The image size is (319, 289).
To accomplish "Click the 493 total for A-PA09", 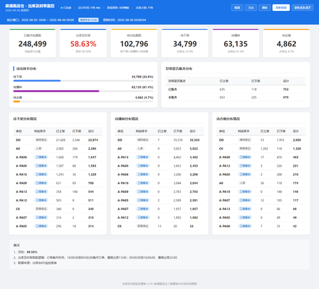I will click(x=295, y=157).
